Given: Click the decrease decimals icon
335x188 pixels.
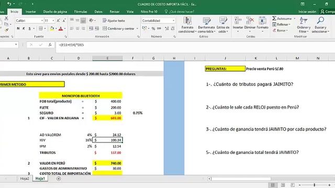Looking at the screenshot, I should point(173,29).
